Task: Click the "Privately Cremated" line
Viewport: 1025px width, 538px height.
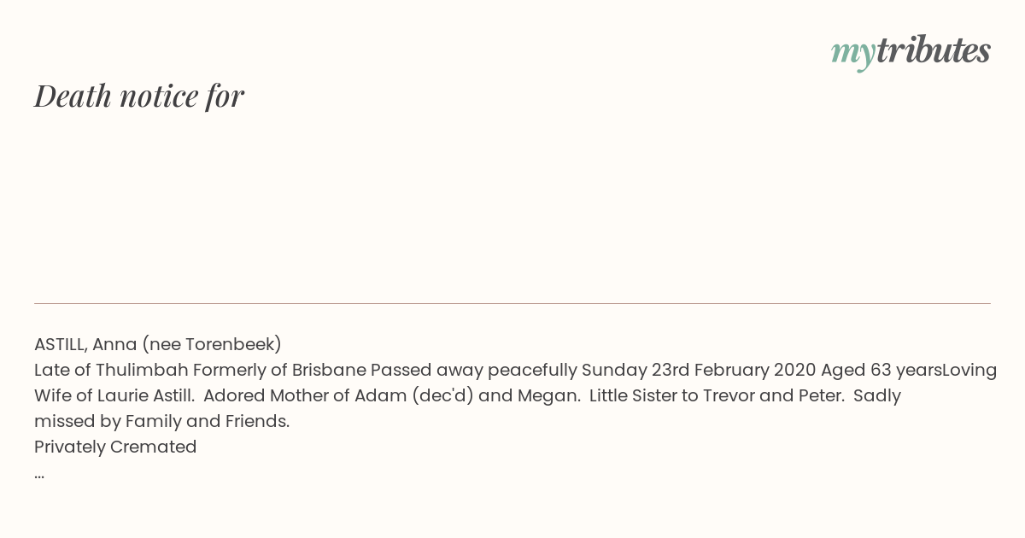Action: [115, 447]
